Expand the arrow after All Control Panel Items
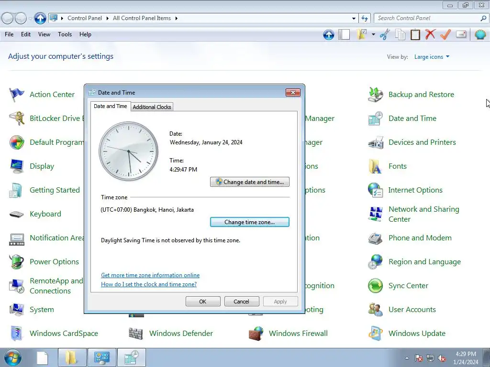Viewport: 490px width, 367px height. (176, 19)
